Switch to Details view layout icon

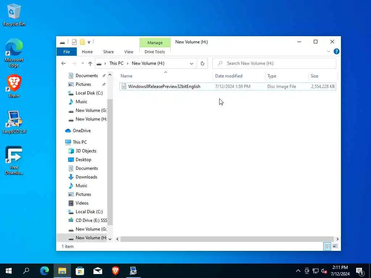(327, 246)
